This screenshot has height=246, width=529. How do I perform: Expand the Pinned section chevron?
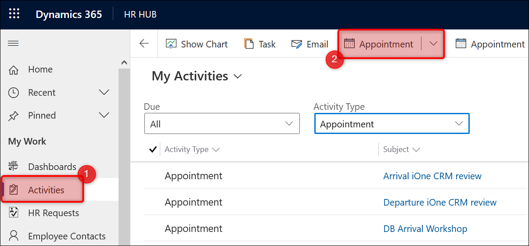click(x=104, y=116)
